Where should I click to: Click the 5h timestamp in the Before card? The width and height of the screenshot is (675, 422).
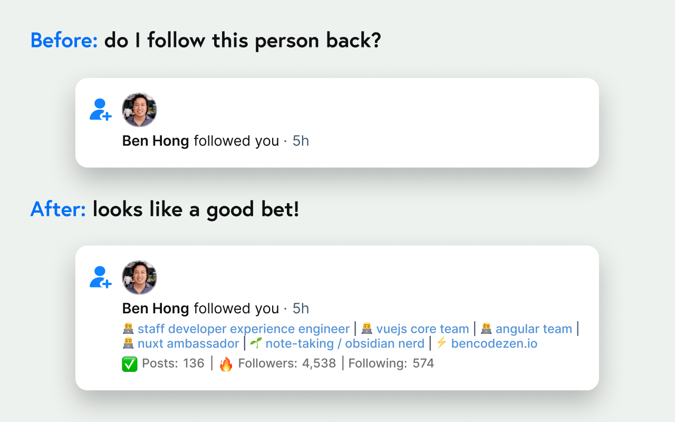click(x=301, y=141)
